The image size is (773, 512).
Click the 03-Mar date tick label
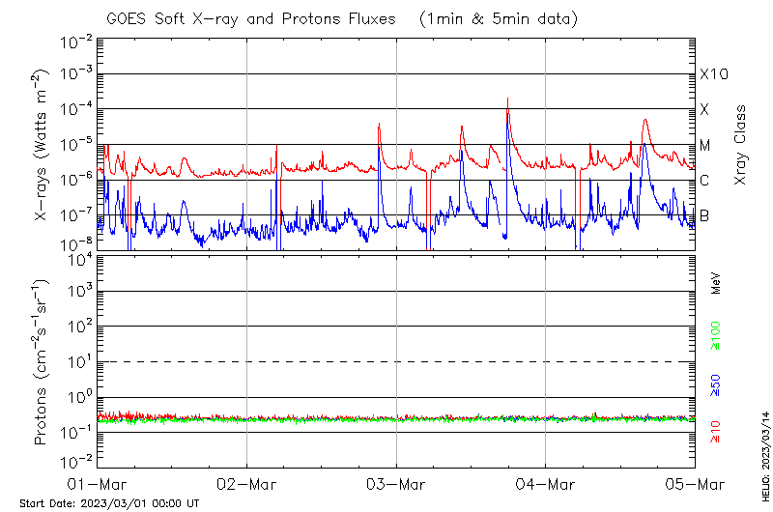396,483
